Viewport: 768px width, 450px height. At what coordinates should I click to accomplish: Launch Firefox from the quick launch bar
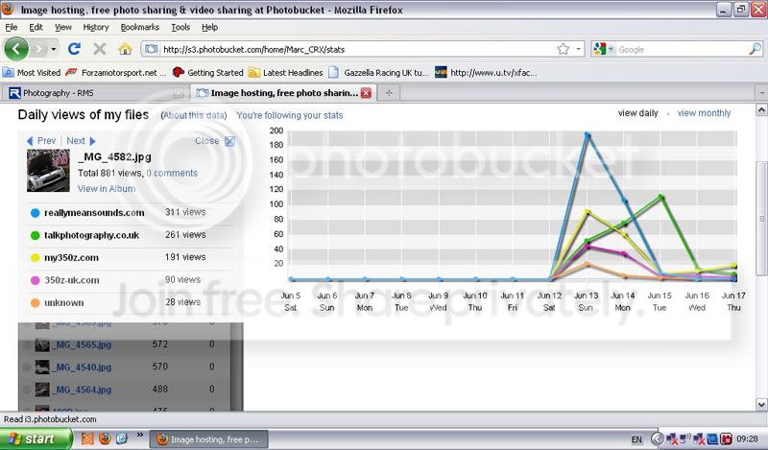(104, 438)
